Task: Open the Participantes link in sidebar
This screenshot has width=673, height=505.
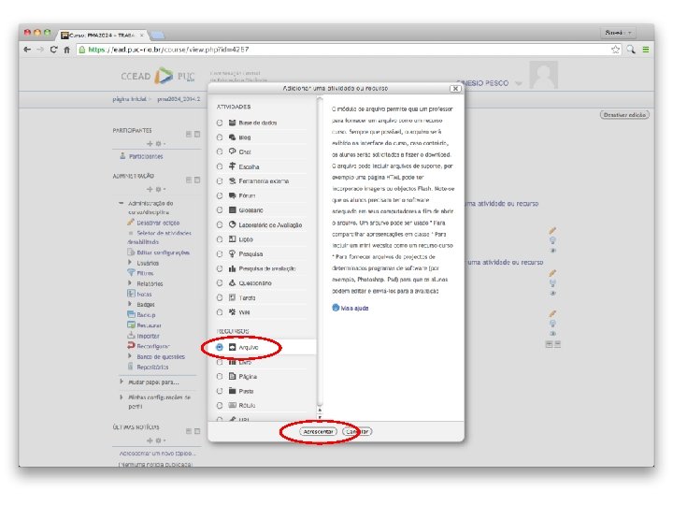Action: coord(146,156)
